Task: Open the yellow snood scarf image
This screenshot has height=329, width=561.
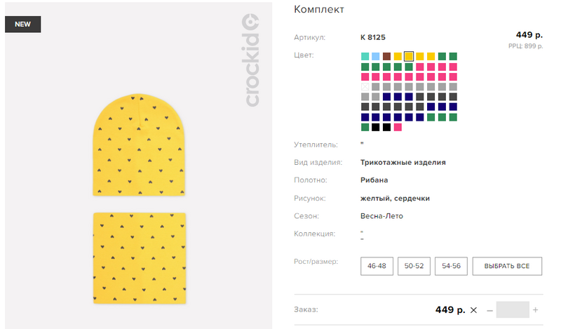Action: (x=140, y=258)
